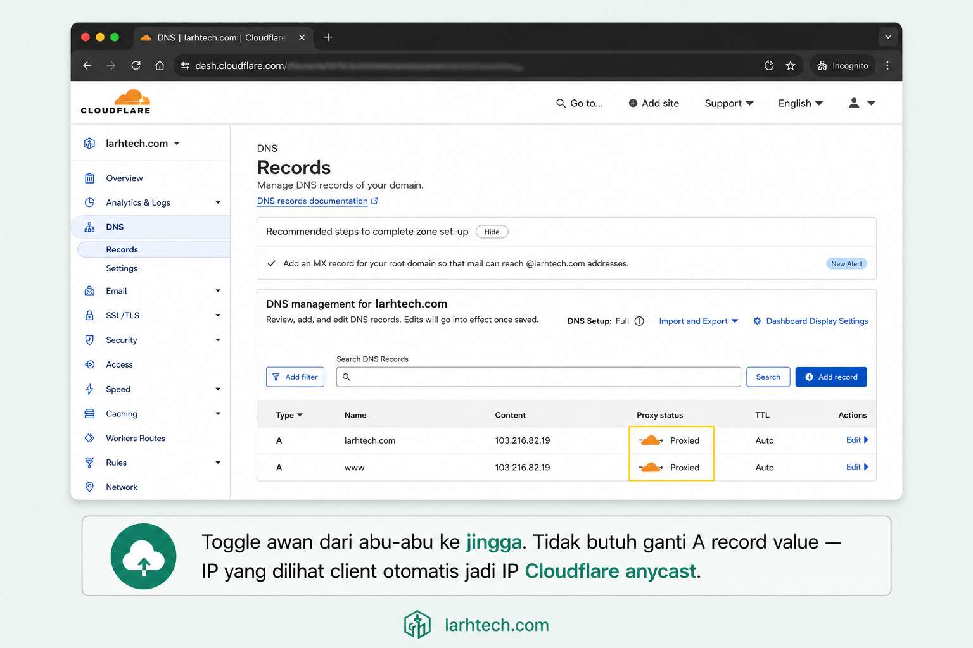Bookmark the page with the star icon
The image size is (973, 648).
pos(791,65)
